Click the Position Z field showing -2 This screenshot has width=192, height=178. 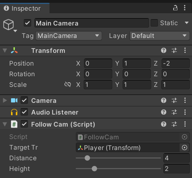pos(176,63)
